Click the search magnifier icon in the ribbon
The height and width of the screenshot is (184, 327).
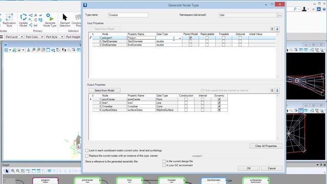click(295, 9)
